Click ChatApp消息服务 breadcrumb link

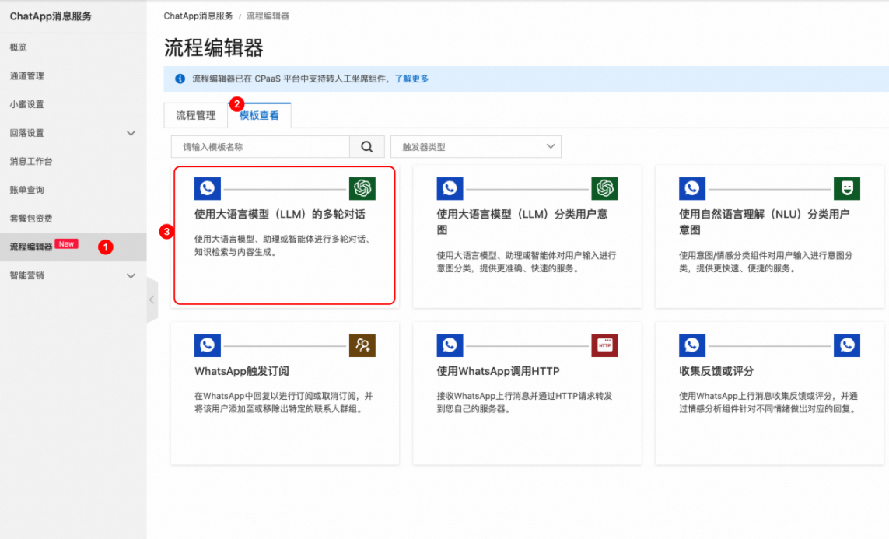tap(198, 16)
